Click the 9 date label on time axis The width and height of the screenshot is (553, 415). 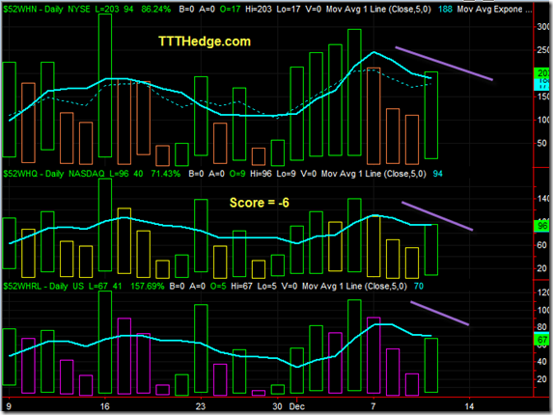[x=9, y=406]
